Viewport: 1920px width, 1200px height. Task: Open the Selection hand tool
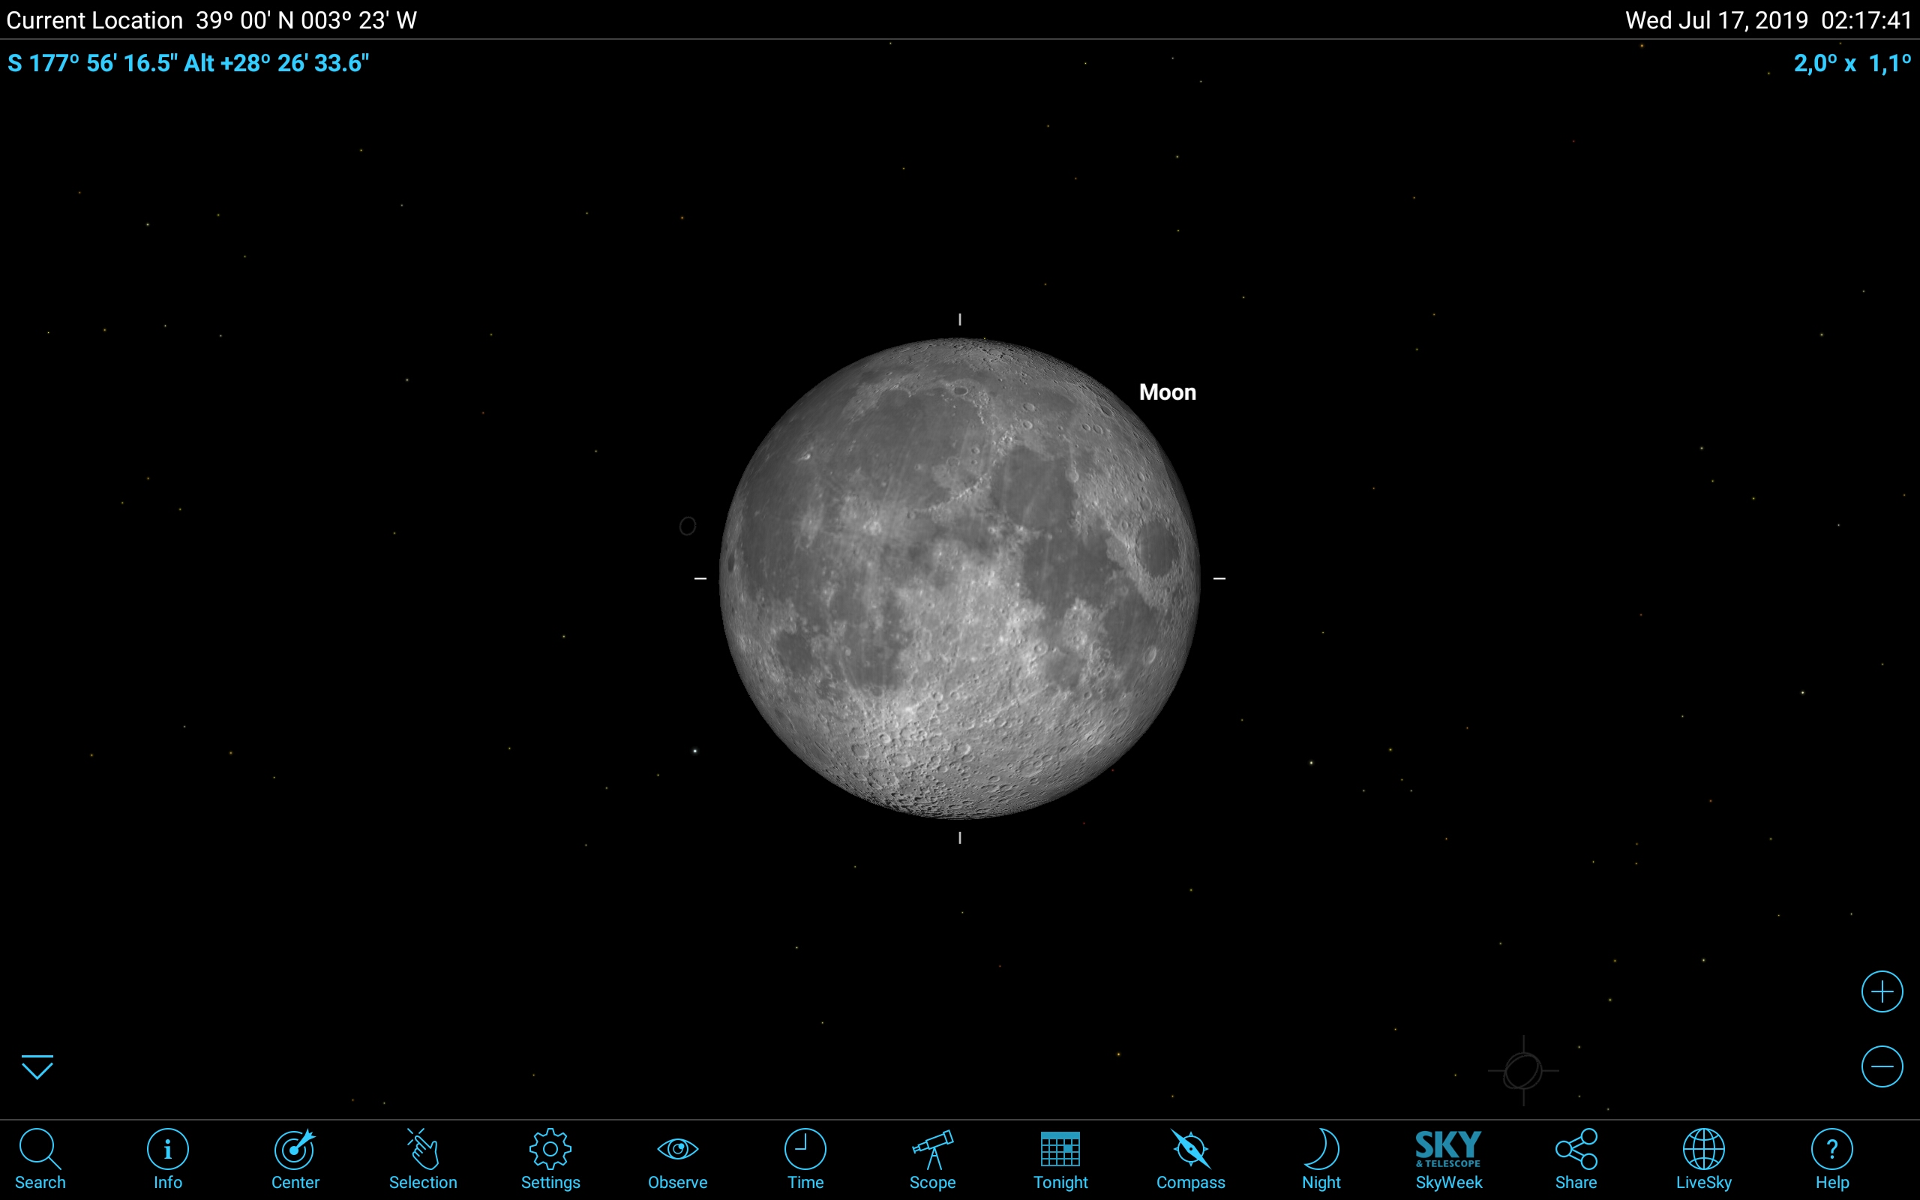(423, 1159)
